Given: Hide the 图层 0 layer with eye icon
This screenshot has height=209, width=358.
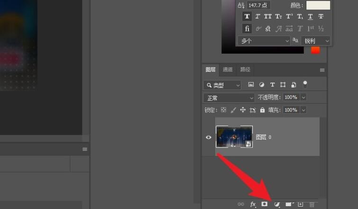Looking at the screenshot, I should click(x=209, y=137).
